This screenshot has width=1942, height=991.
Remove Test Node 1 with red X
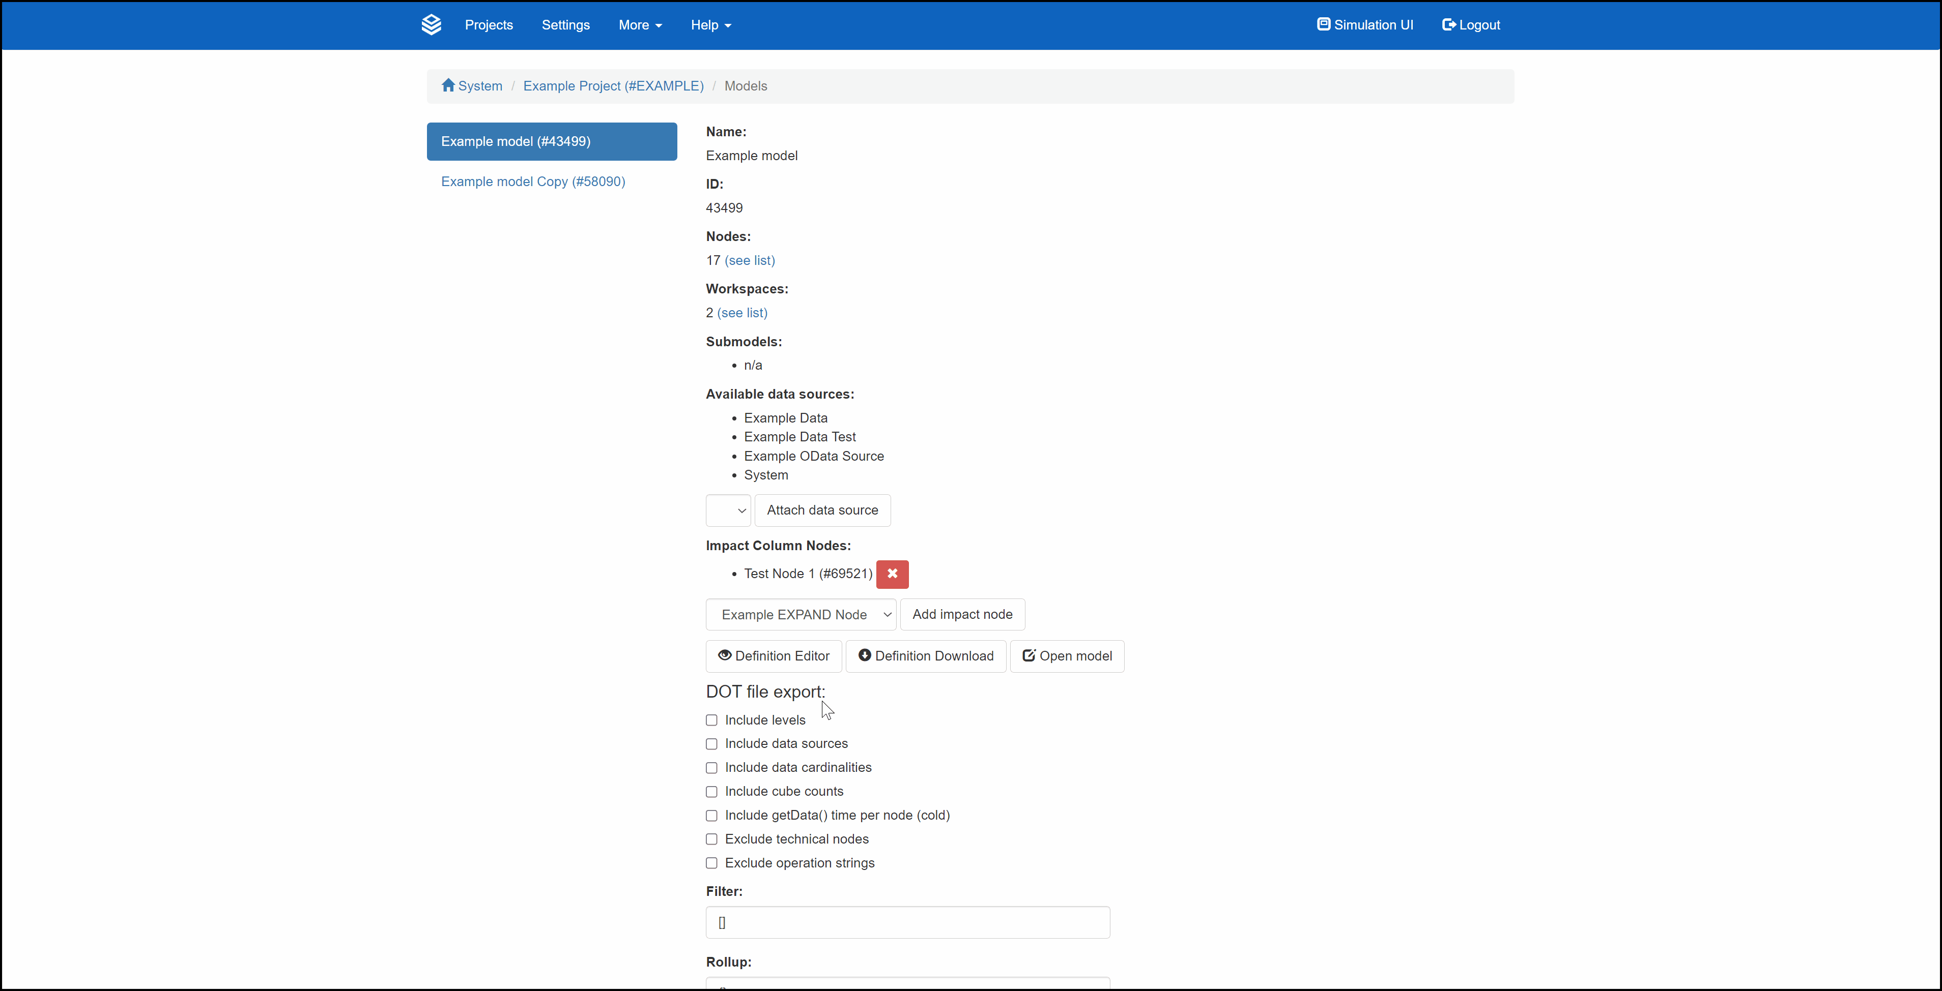pyautogui.click(x=892, y=574)
